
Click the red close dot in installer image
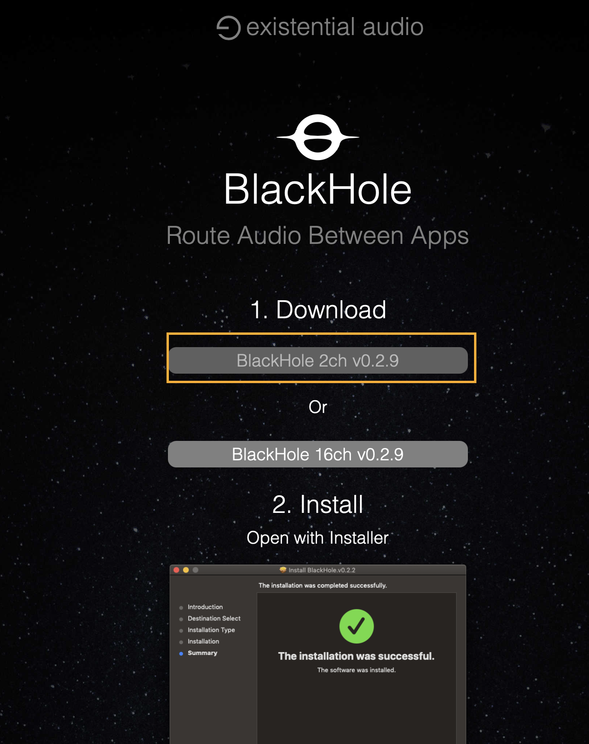tap(176, 570)
